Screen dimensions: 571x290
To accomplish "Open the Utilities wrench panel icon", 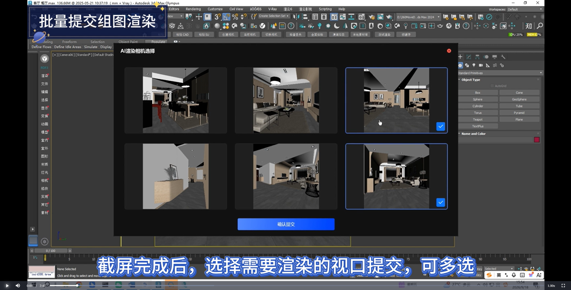I will [503, 57].
